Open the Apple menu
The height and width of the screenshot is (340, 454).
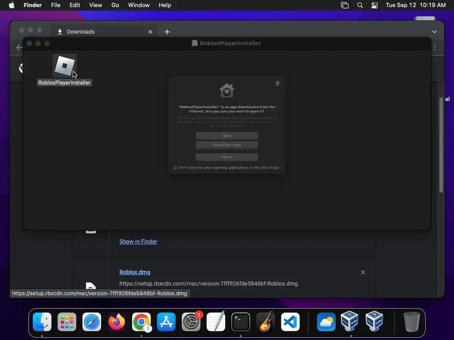[x=12, y=5]
